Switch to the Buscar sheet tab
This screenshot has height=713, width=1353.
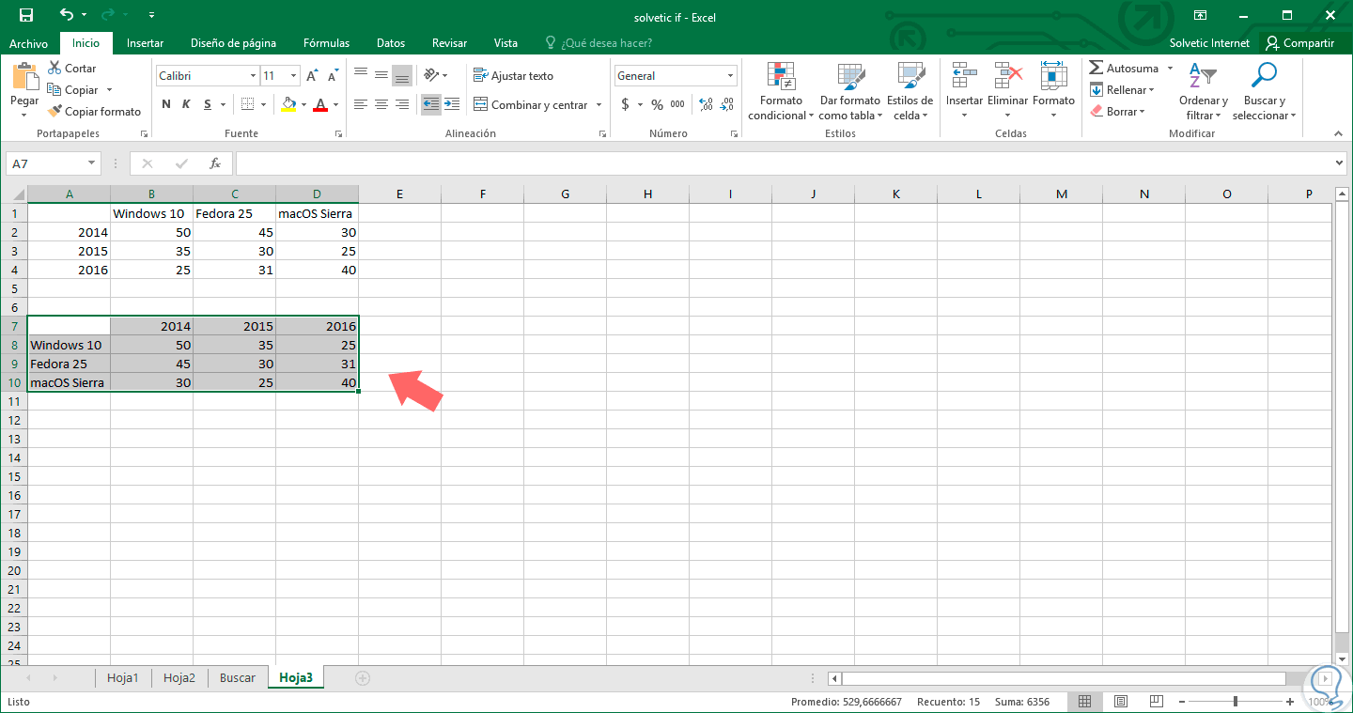click(238, 678)
